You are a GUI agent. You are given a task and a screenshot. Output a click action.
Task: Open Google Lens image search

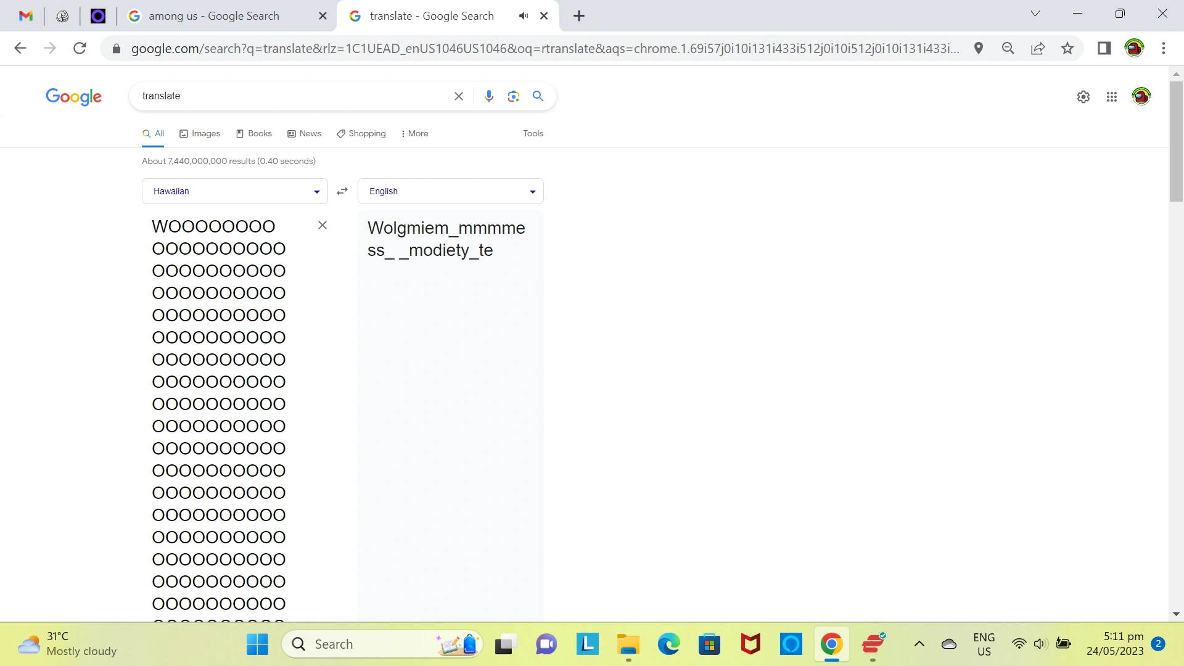tap(514, 96)
